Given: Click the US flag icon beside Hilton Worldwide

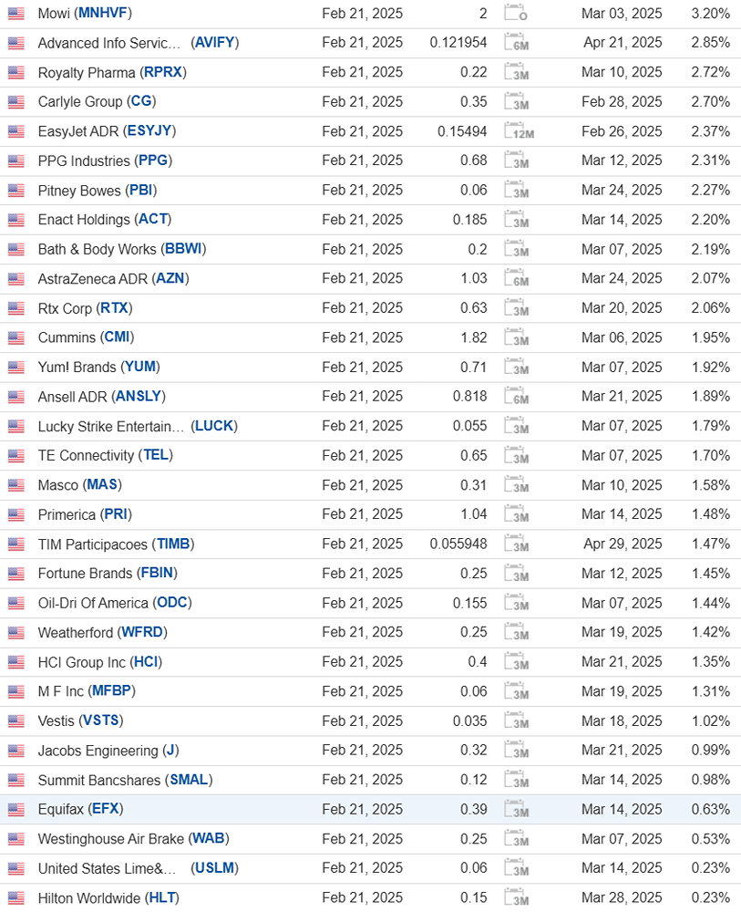Looking at the screenshot, I should pos(15,898).
